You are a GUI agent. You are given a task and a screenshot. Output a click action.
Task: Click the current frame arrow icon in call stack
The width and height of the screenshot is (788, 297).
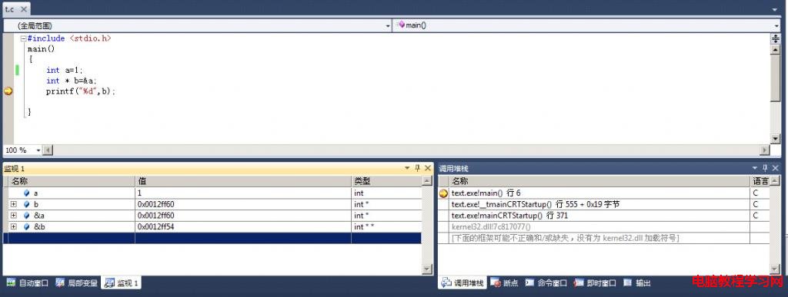coord(444,193)
